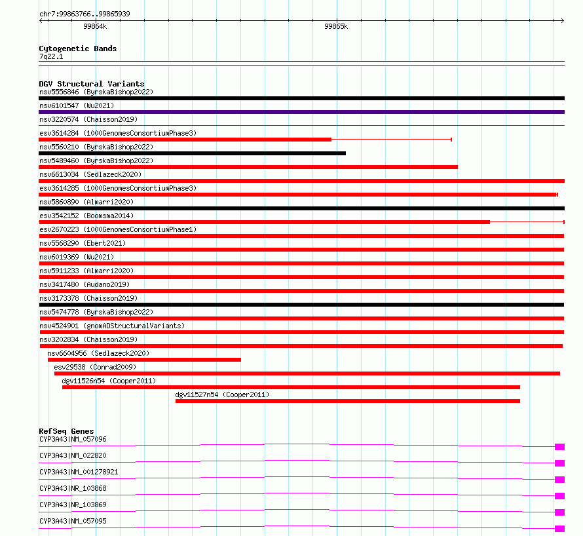This screenshot has width=583, height=536.
Task: Select variant nsv5911233 (Almarri2020) label
Action: (86, 271)
